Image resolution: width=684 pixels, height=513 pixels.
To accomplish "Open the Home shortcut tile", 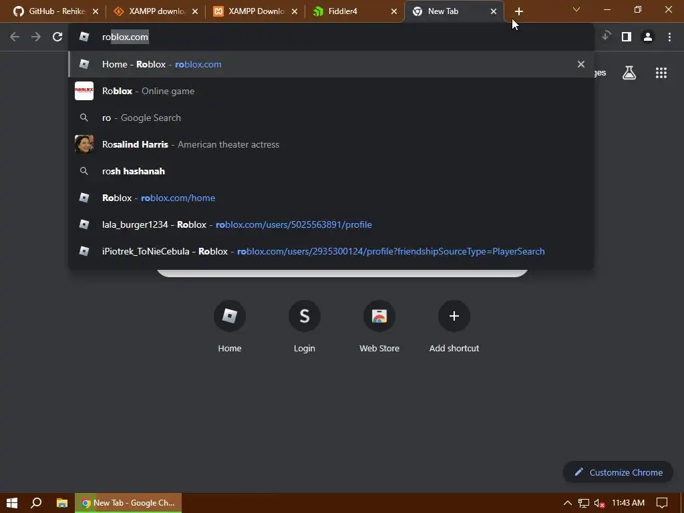I will pos(230,326).
